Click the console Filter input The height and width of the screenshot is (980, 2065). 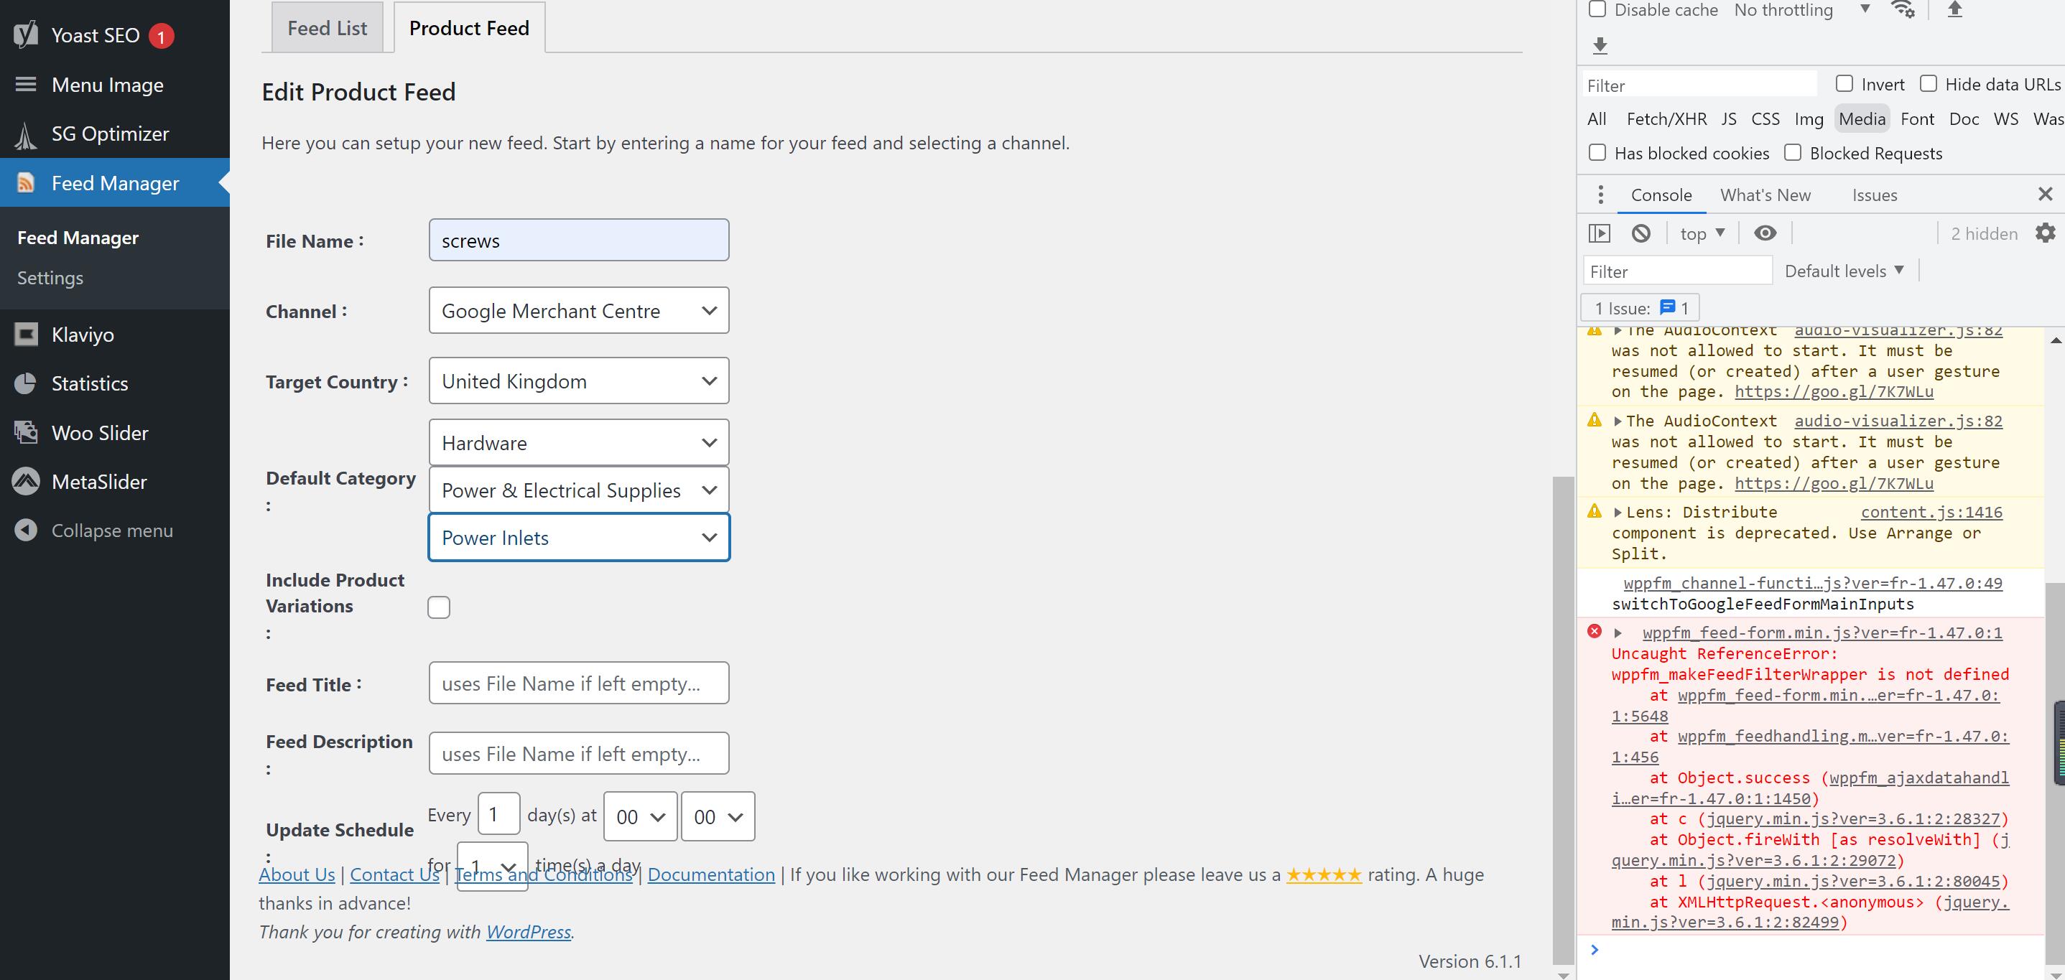pyautogui.click(x=1677, y=271)
